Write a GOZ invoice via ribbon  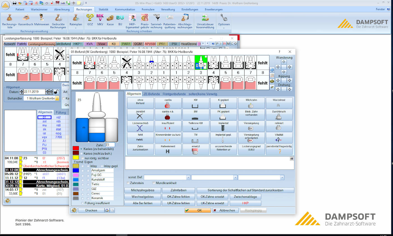pyautogui.click(x=90, y=20)
